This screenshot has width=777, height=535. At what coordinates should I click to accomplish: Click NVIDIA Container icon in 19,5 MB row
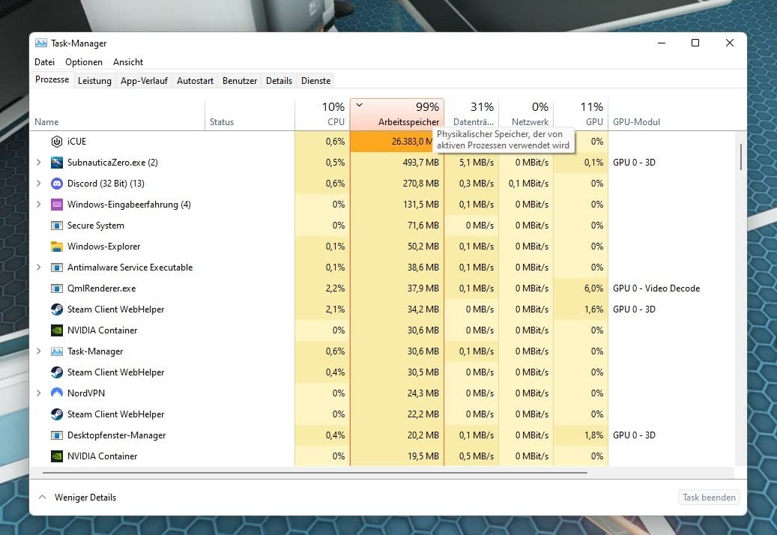(x=57, y=456)
